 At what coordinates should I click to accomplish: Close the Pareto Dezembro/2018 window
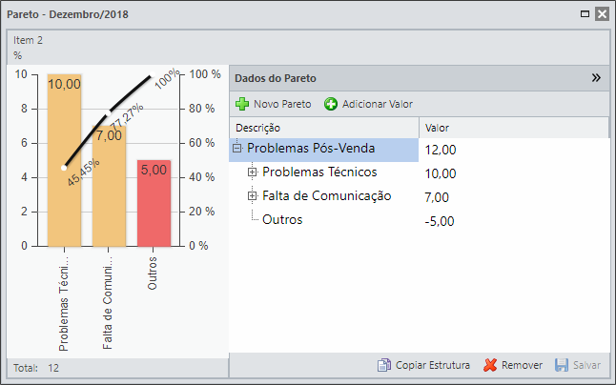tap(602, 14)
